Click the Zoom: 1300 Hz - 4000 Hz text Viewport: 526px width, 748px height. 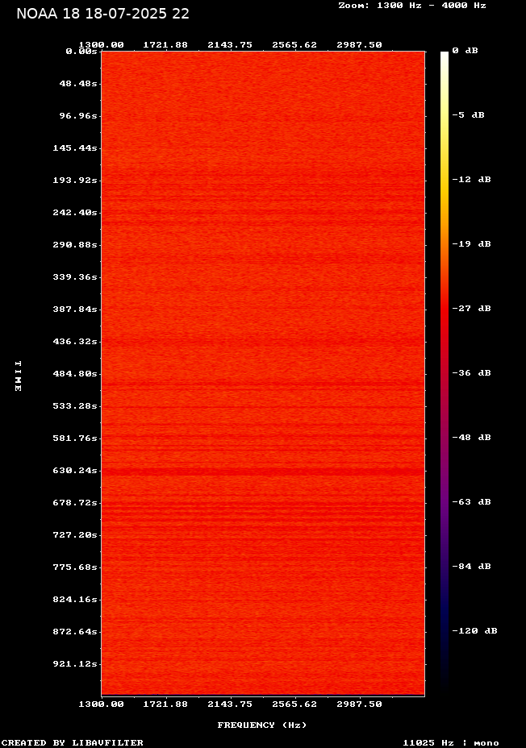[x=411, y=6]
